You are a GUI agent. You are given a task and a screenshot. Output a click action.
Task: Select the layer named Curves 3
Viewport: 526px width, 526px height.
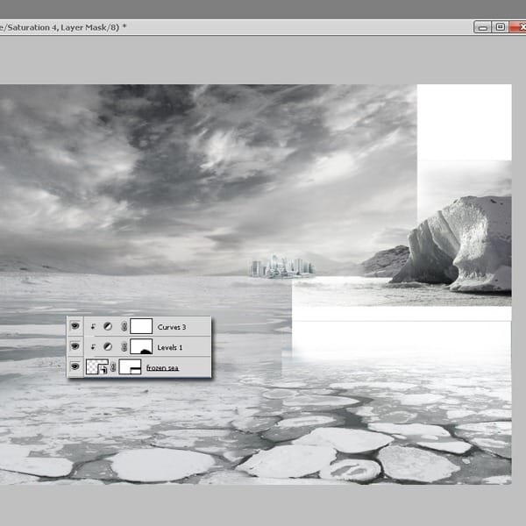click(171, 326)
